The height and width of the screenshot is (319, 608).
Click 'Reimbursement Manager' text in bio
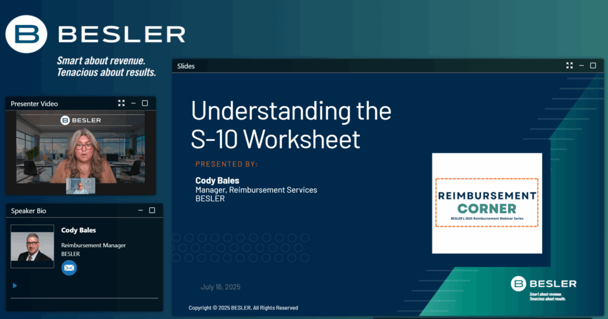pos(93,245)
